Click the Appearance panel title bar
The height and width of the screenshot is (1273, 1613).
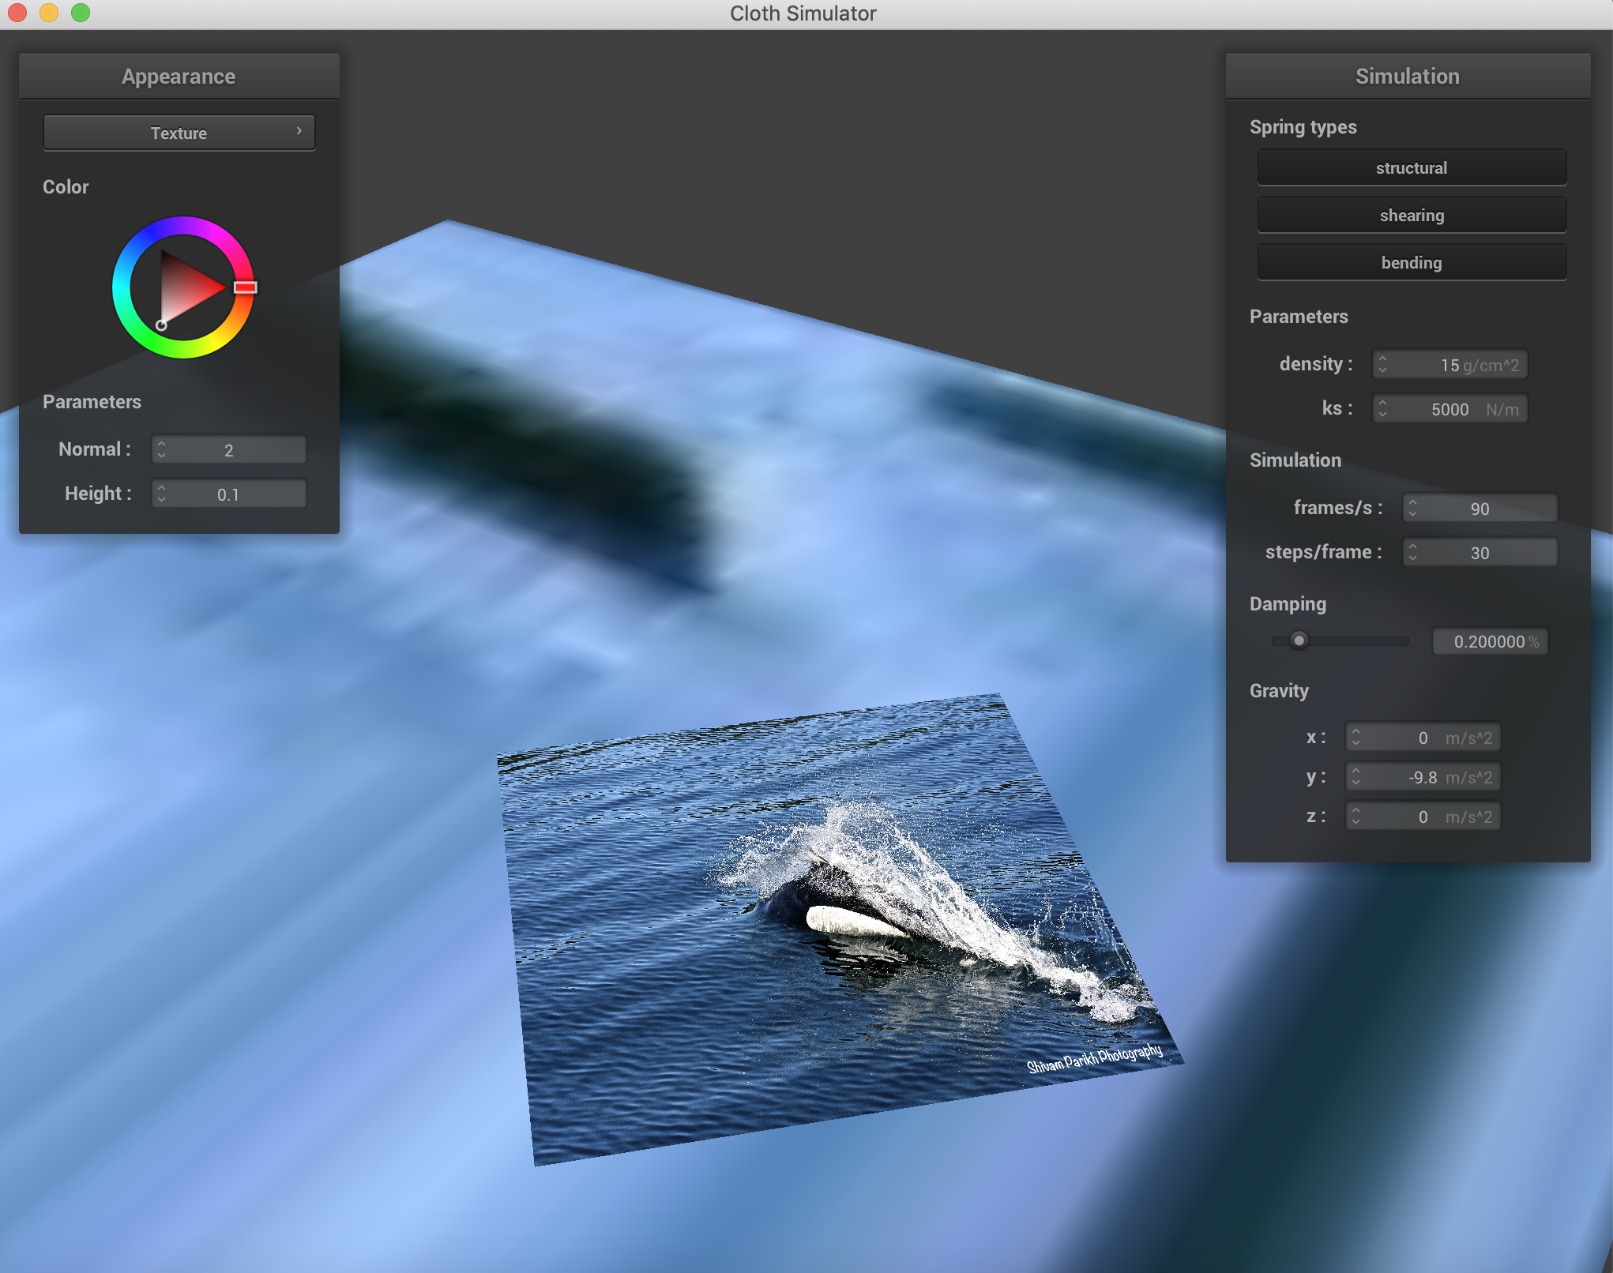[179, 76]
